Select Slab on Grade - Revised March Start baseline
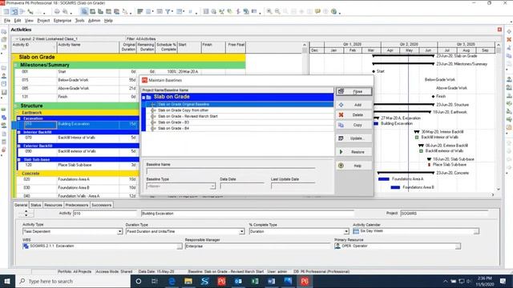This screenshot has width=513, height=288. point(237,116)
